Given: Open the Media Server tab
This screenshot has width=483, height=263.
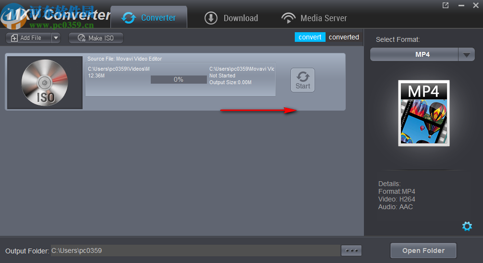Looking at the screenshot, I should tap(314, 18).
